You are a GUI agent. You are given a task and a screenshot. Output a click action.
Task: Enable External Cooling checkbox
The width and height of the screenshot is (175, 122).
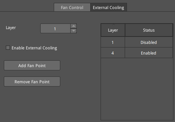(8, 48)
